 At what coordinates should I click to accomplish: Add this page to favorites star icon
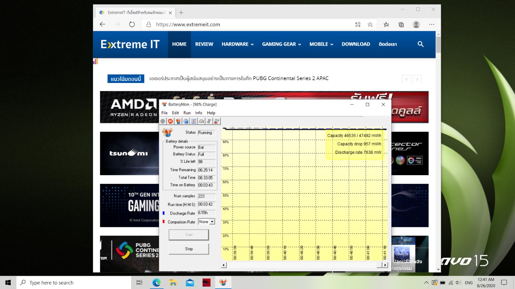click(370, 24)
